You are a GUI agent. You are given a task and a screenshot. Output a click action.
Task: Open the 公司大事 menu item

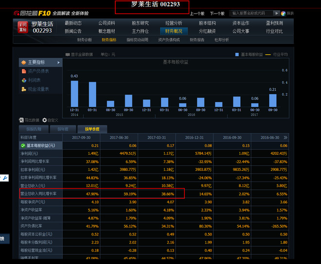coord(241,31)
